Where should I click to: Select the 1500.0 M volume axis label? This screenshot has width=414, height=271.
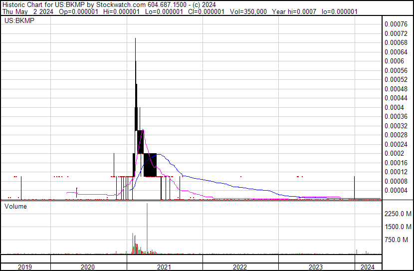(398, 227)
